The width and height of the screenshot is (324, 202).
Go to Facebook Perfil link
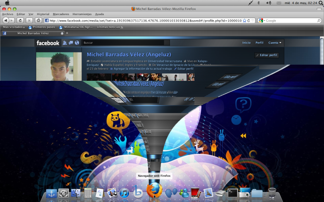(x=259, y=43)
